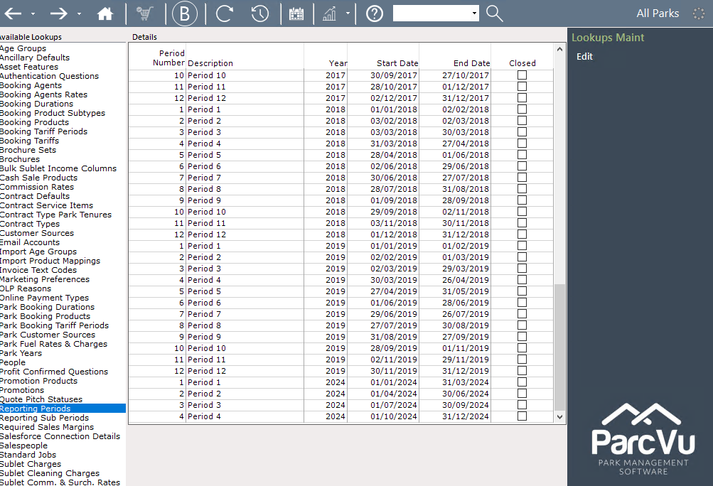Image resolution: width=713 pixels, height=486 pixels.
Task: Click the magnifying glass search icon
Action: coord(494,13)
